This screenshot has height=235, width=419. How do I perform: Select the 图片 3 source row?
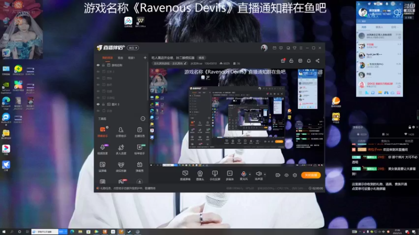[x=122, y=104]
